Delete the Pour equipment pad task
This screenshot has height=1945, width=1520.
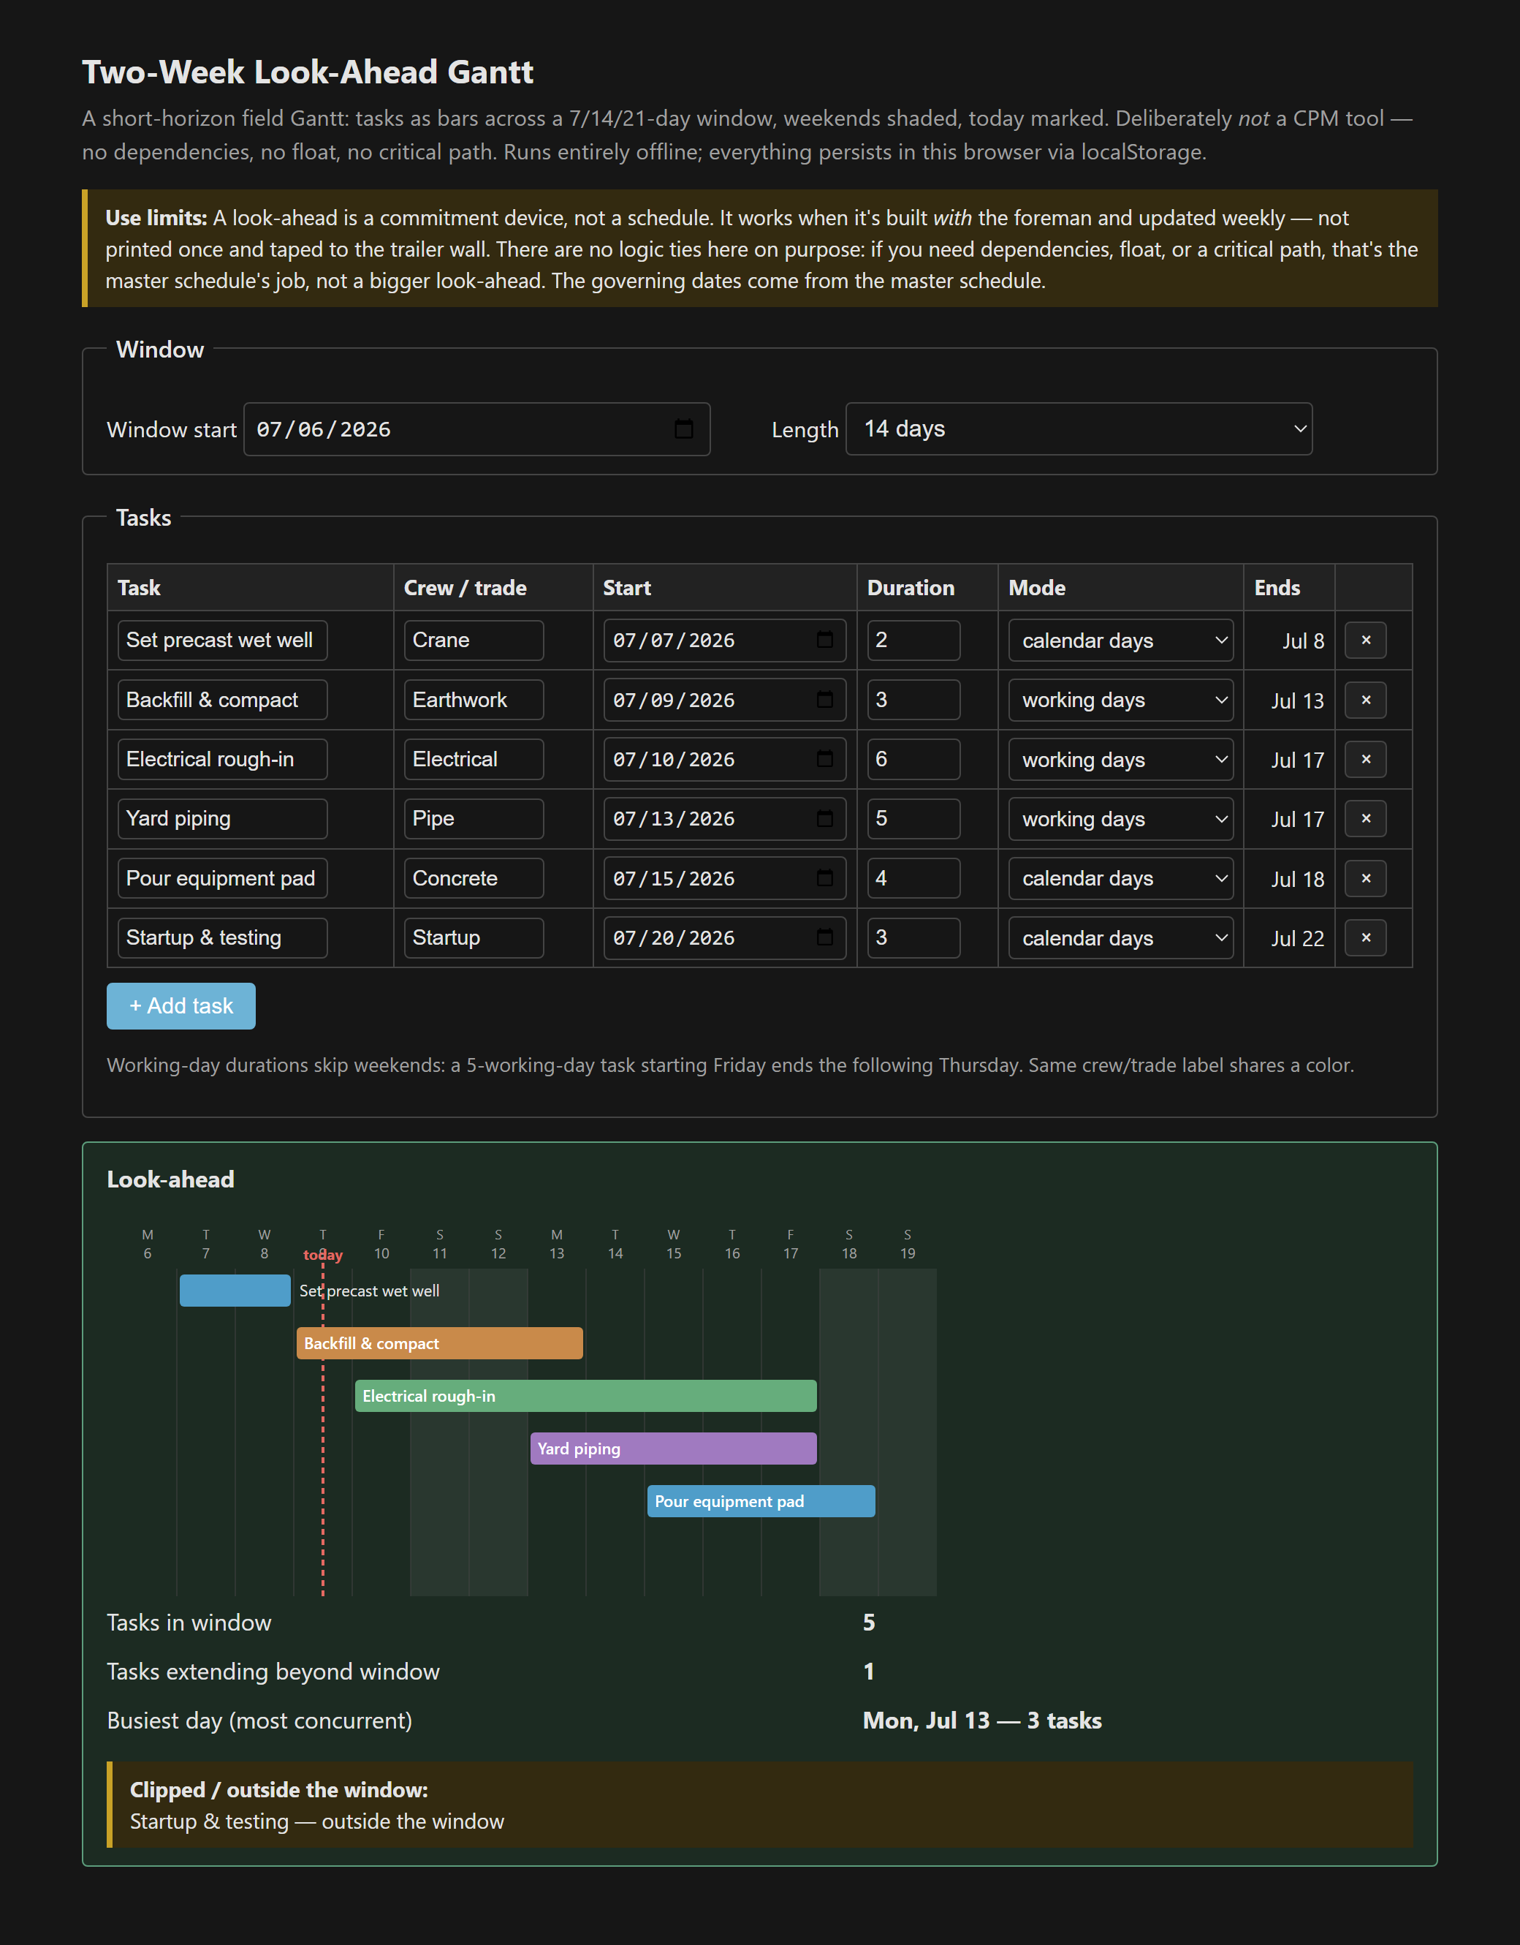pos(1366,878)
